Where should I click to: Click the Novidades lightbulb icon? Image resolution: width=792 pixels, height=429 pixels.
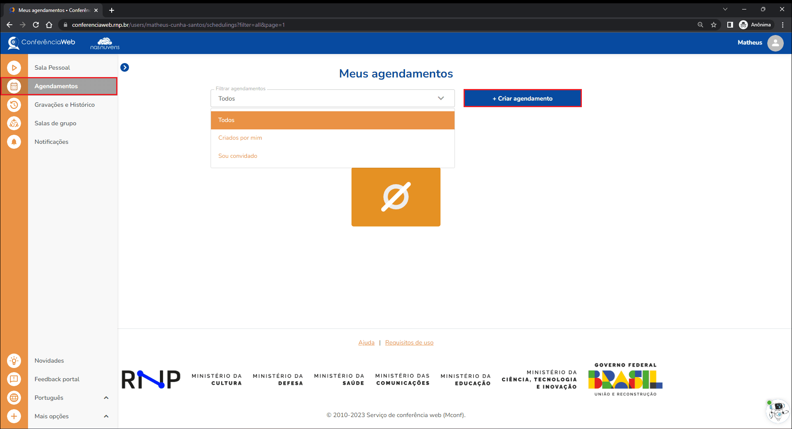point(14,361)
